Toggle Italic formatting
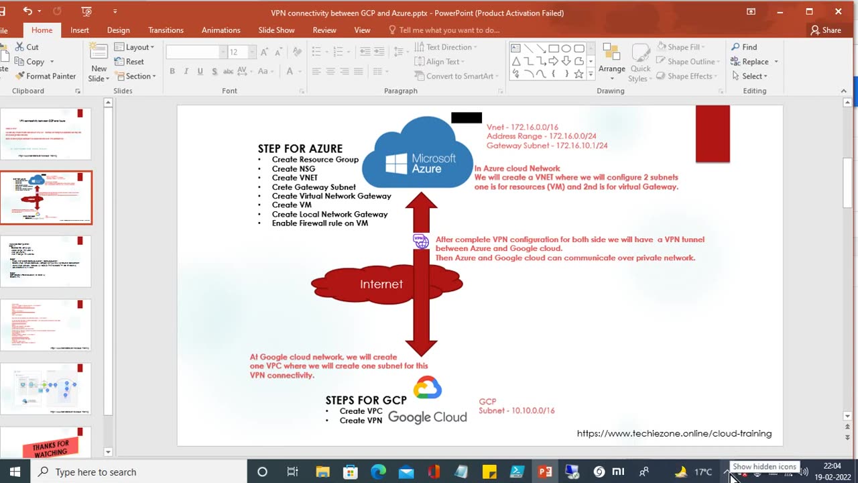The height and width of the screenshot is (483, 858). pos(186,71)
